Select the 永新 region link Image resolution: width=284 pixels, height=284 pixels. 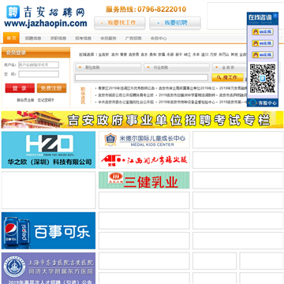pyautogui.click(x=170, y=54)
